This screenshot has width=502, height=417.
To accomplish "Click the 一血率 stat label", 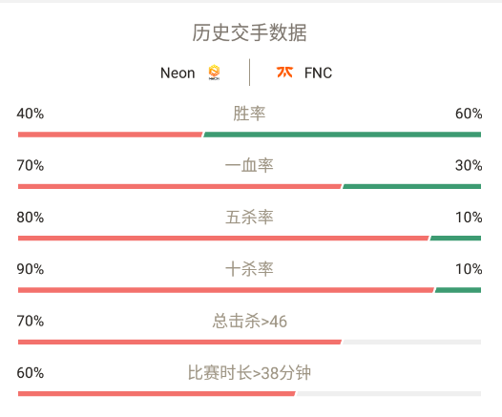I will point(249,165).
